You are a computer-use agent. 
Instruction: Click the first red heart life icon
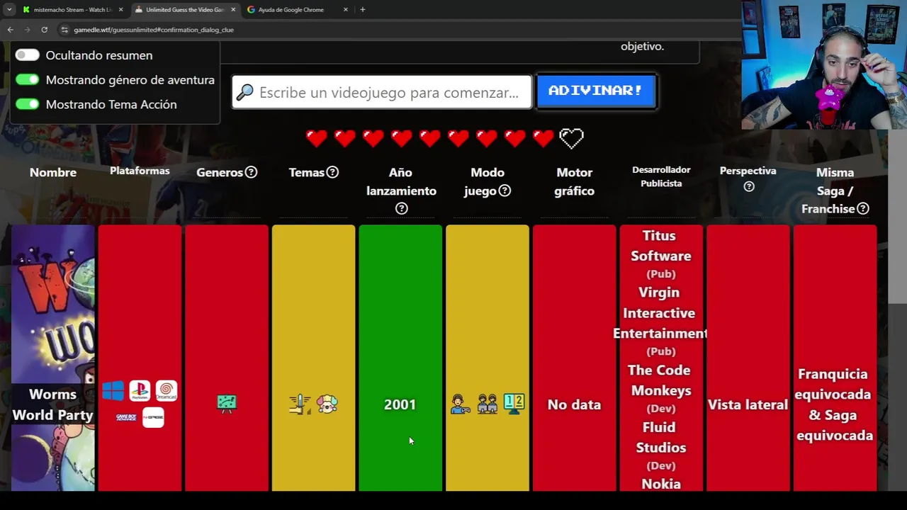click(x=317, y=138)
